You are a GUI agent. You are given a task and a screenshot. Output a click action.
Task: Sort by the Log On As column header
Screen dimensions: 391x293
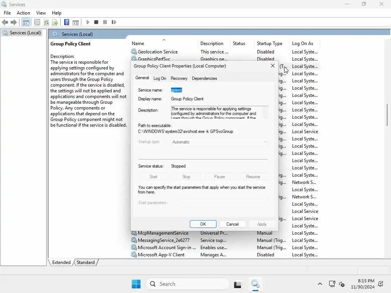305,43
